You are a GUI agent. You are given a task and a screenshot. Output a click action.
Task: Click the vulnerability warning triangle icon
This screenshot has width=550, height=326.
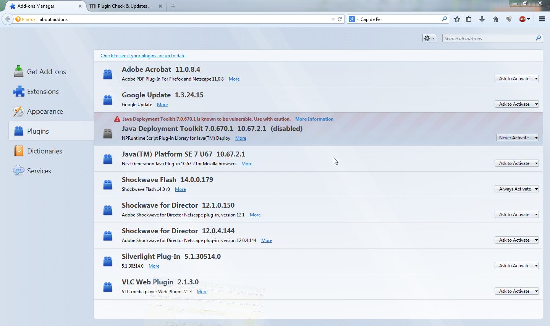[117, 119]
